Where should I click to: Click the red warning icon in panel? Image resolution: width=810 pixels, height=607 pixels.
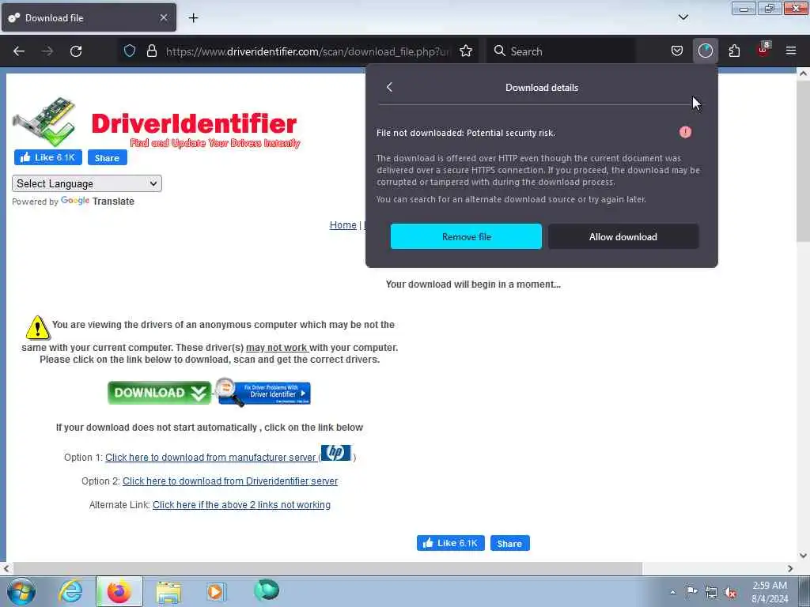pos(685,132)
